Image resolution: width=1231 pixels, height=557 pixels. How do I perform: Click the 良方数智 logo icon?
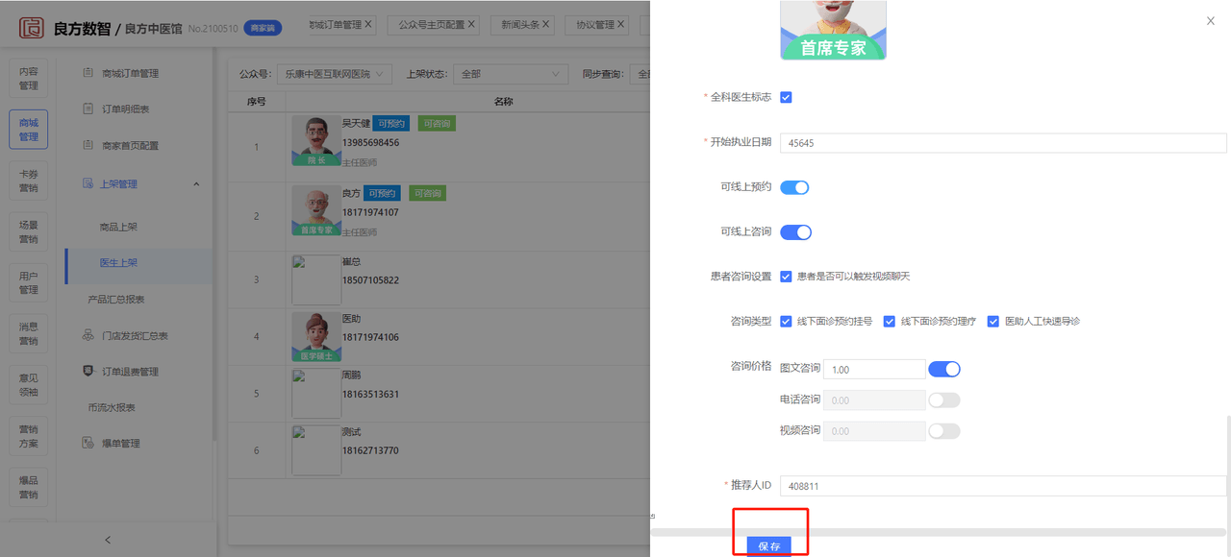(32, 28)
